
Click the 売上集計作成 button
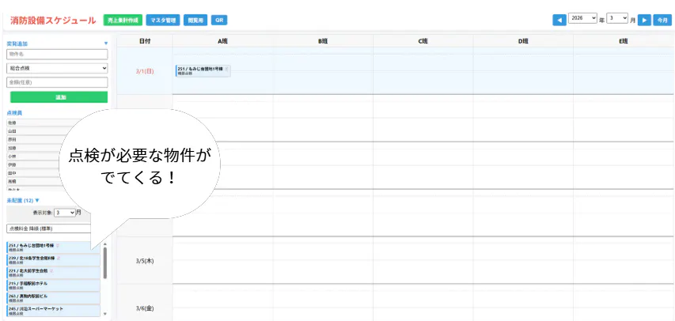pos(122,20)
